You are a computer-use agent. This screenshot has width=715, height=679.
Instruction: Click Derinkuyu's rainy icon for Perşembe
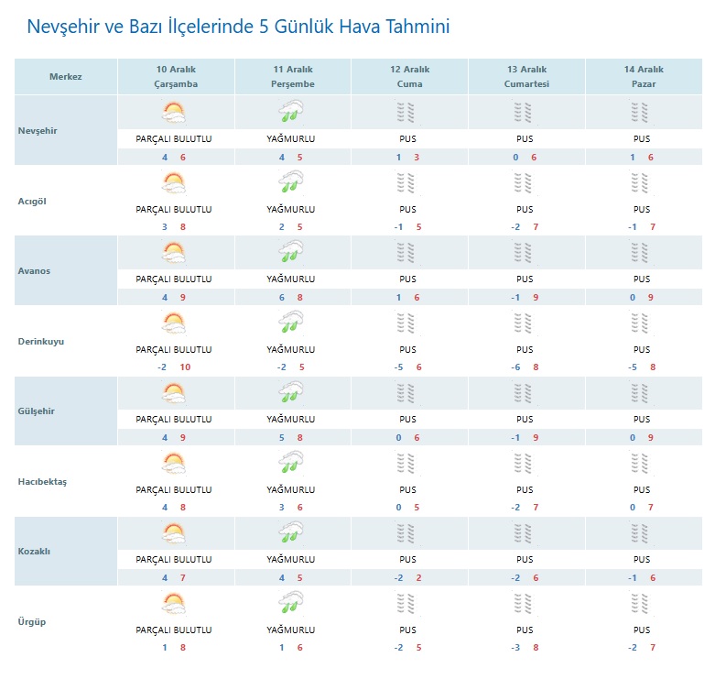[x=290, y=323]
